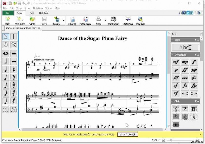Image resolution: width=205 pixels, height=144 pixels.
Task: Click View Tutorials button
Action: (x=128, y=134)
